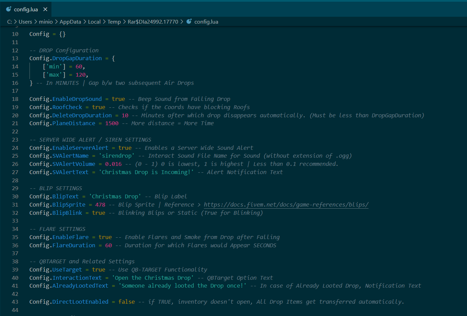Click the false value of DirectLootEnabled
The width and height of the screenshot is (467, 316).
coord(126,302)
